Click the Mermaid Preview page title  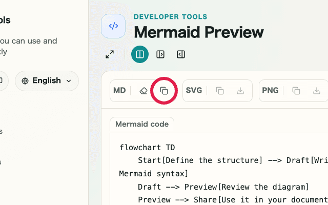[199, 32]
